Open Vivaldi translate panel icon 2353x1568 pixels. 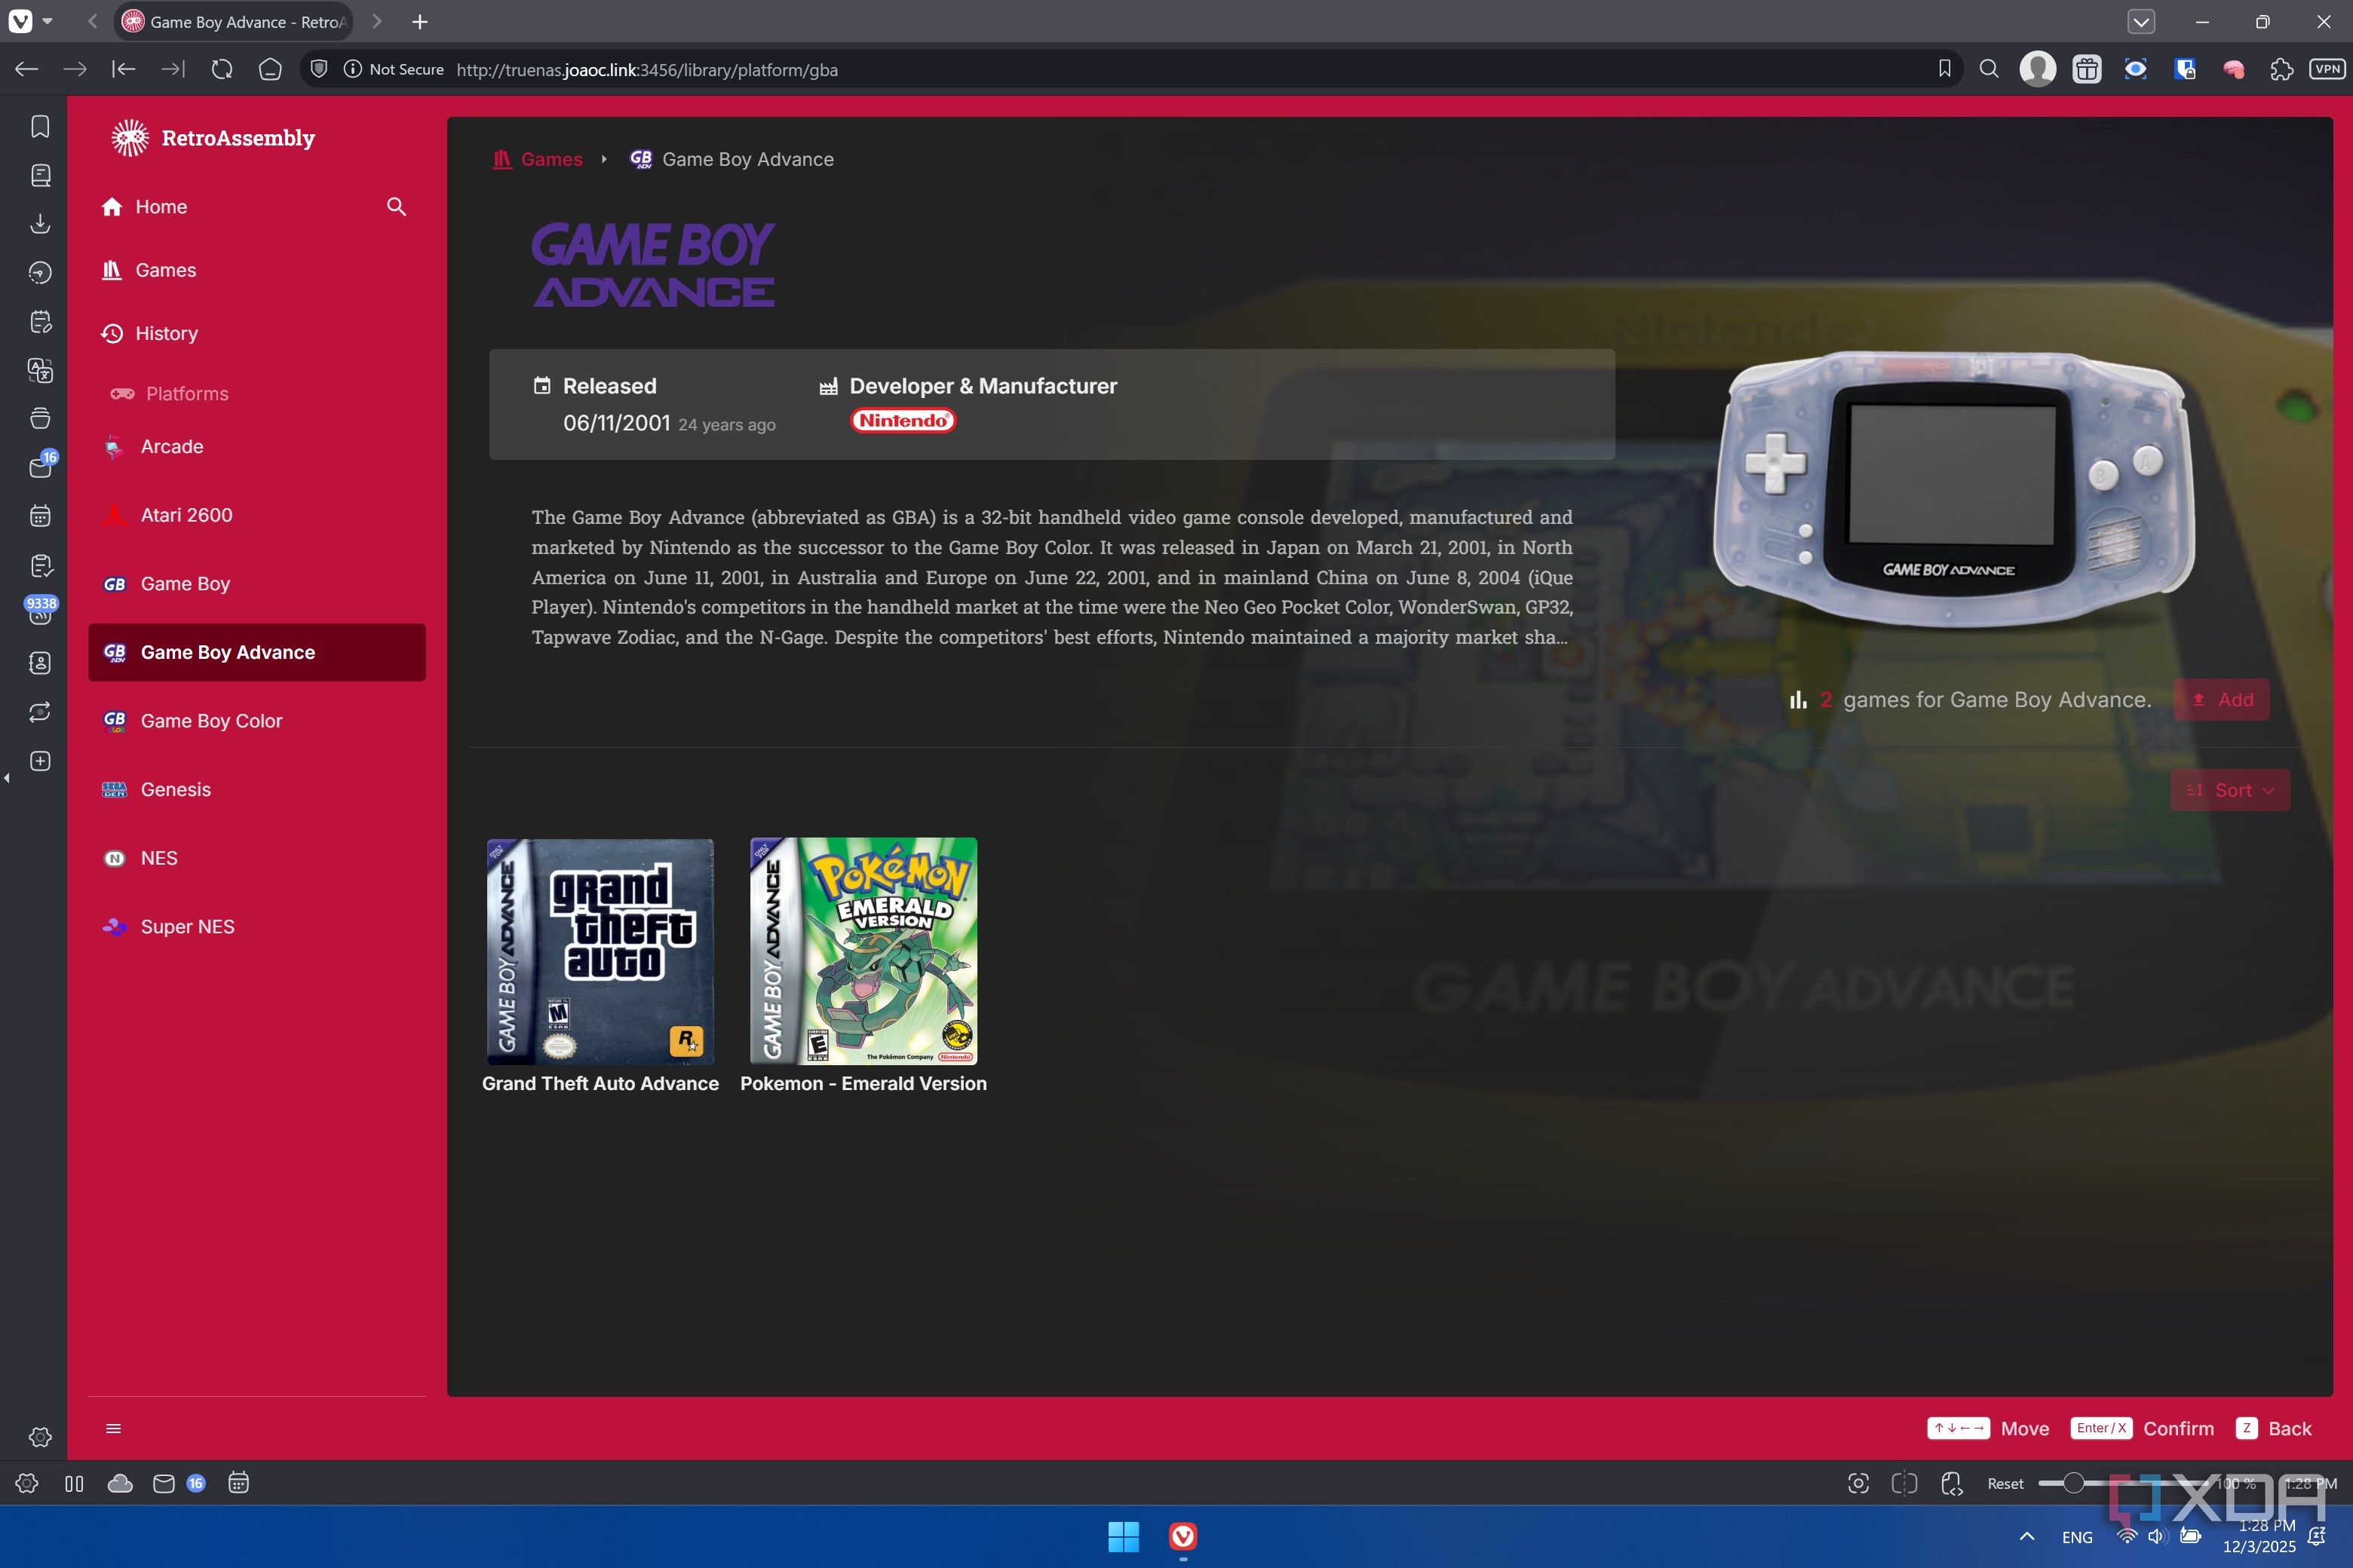(40, 370)
